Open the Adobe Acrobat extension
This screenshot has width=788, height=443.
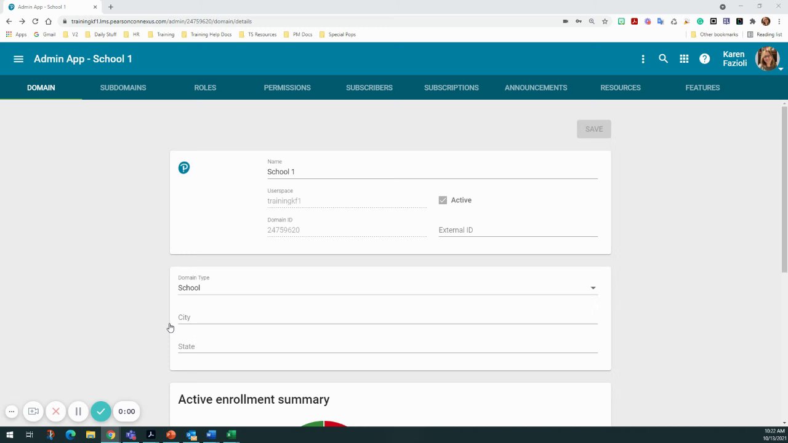click(634, 21)
